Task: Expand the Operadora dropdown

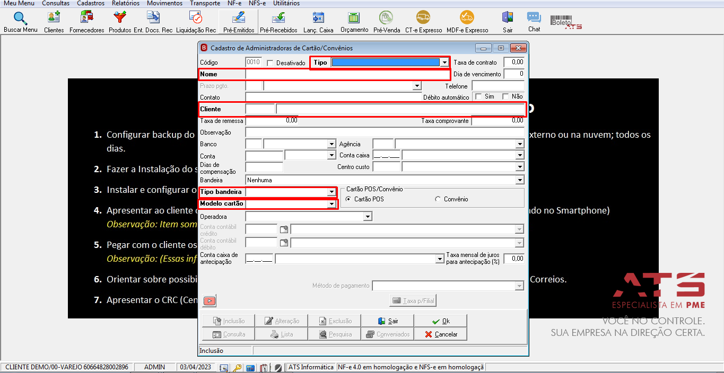Action: [368, 217]
